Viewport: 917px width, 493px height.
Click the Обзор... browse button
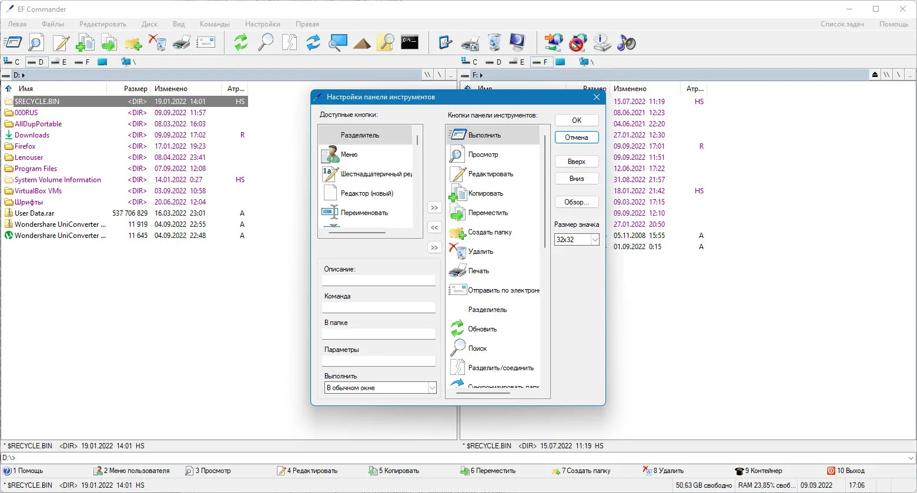(x=577, y=202)
